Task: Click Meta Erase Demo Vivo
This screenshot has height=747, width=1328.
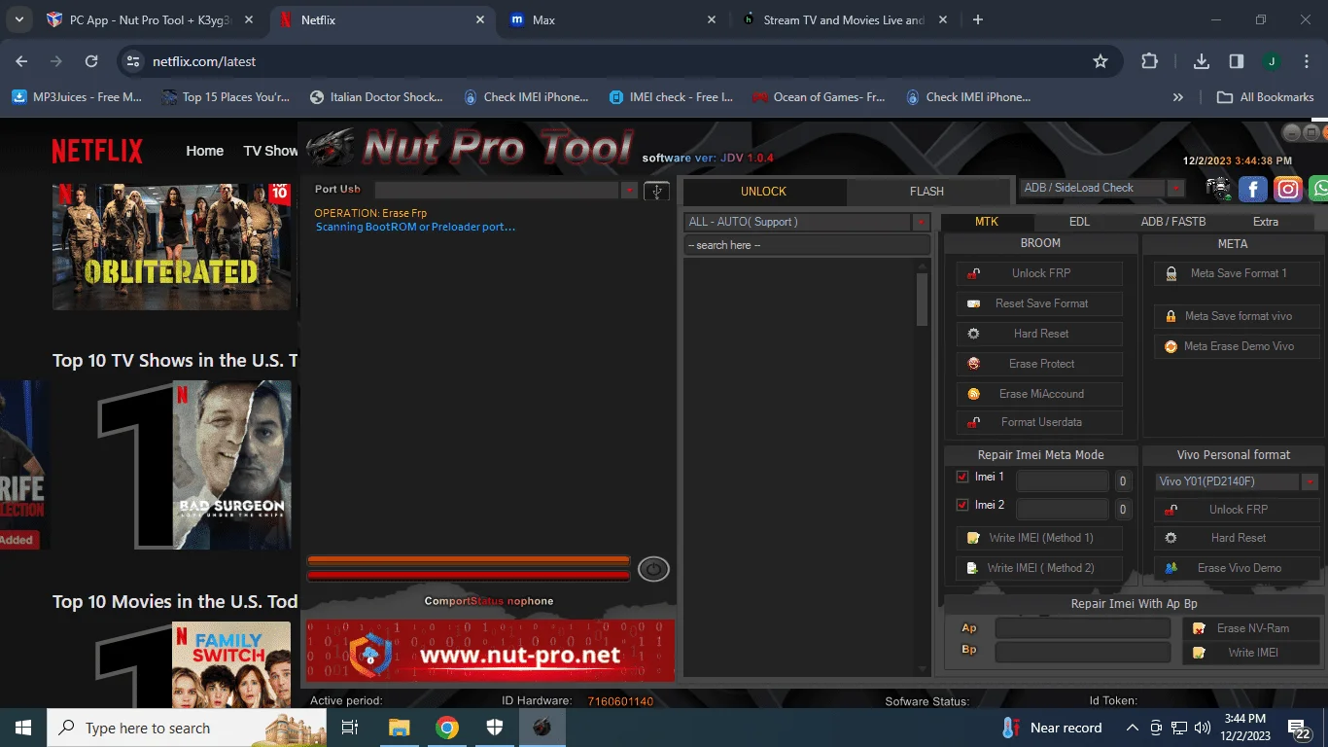Action: point(1237,346)
